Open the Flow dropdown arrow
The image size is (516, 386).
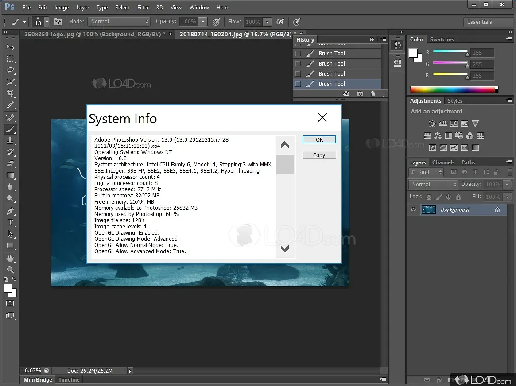[267, 22]
